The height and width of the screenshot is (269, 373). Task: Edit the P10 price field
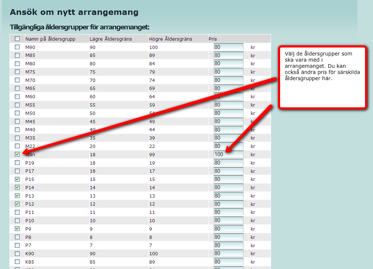(x=228, y=220)
